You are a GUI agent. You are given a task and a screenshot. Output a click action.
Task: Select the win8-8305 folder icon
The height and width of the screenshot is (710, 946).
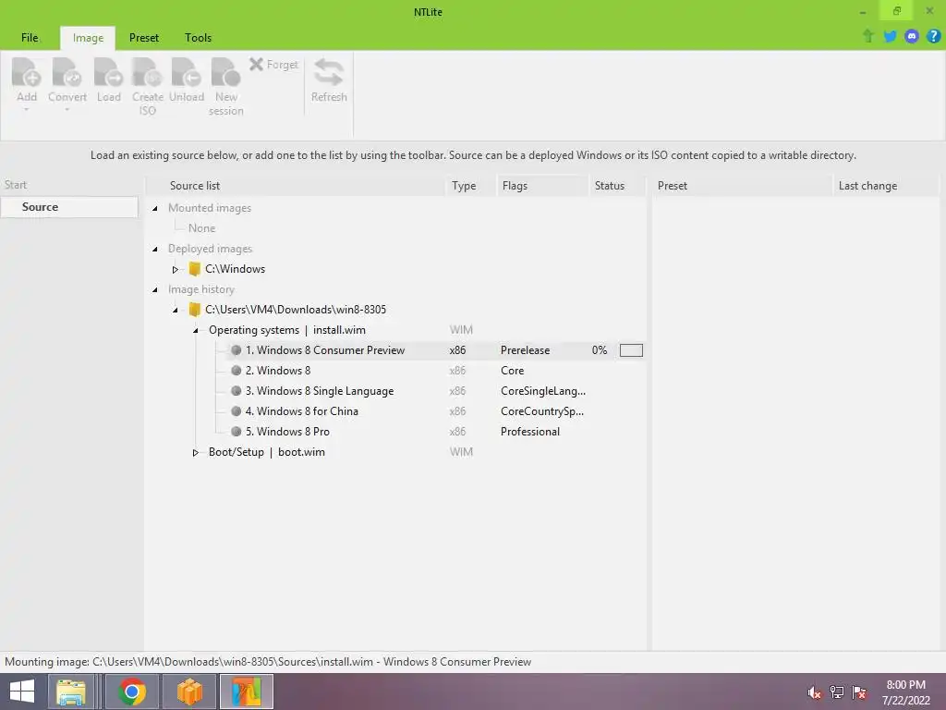click(x=194, y=310)
